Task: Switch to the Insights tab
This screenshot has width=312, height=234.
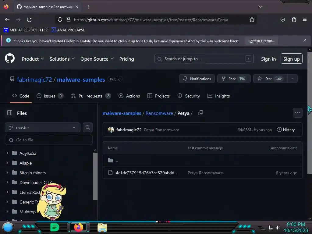Action: point(218,96)
